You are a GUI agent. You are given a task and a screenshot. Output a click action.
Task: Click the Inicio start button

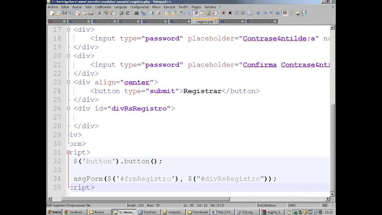pyautogui.click(x=54, y=212)
